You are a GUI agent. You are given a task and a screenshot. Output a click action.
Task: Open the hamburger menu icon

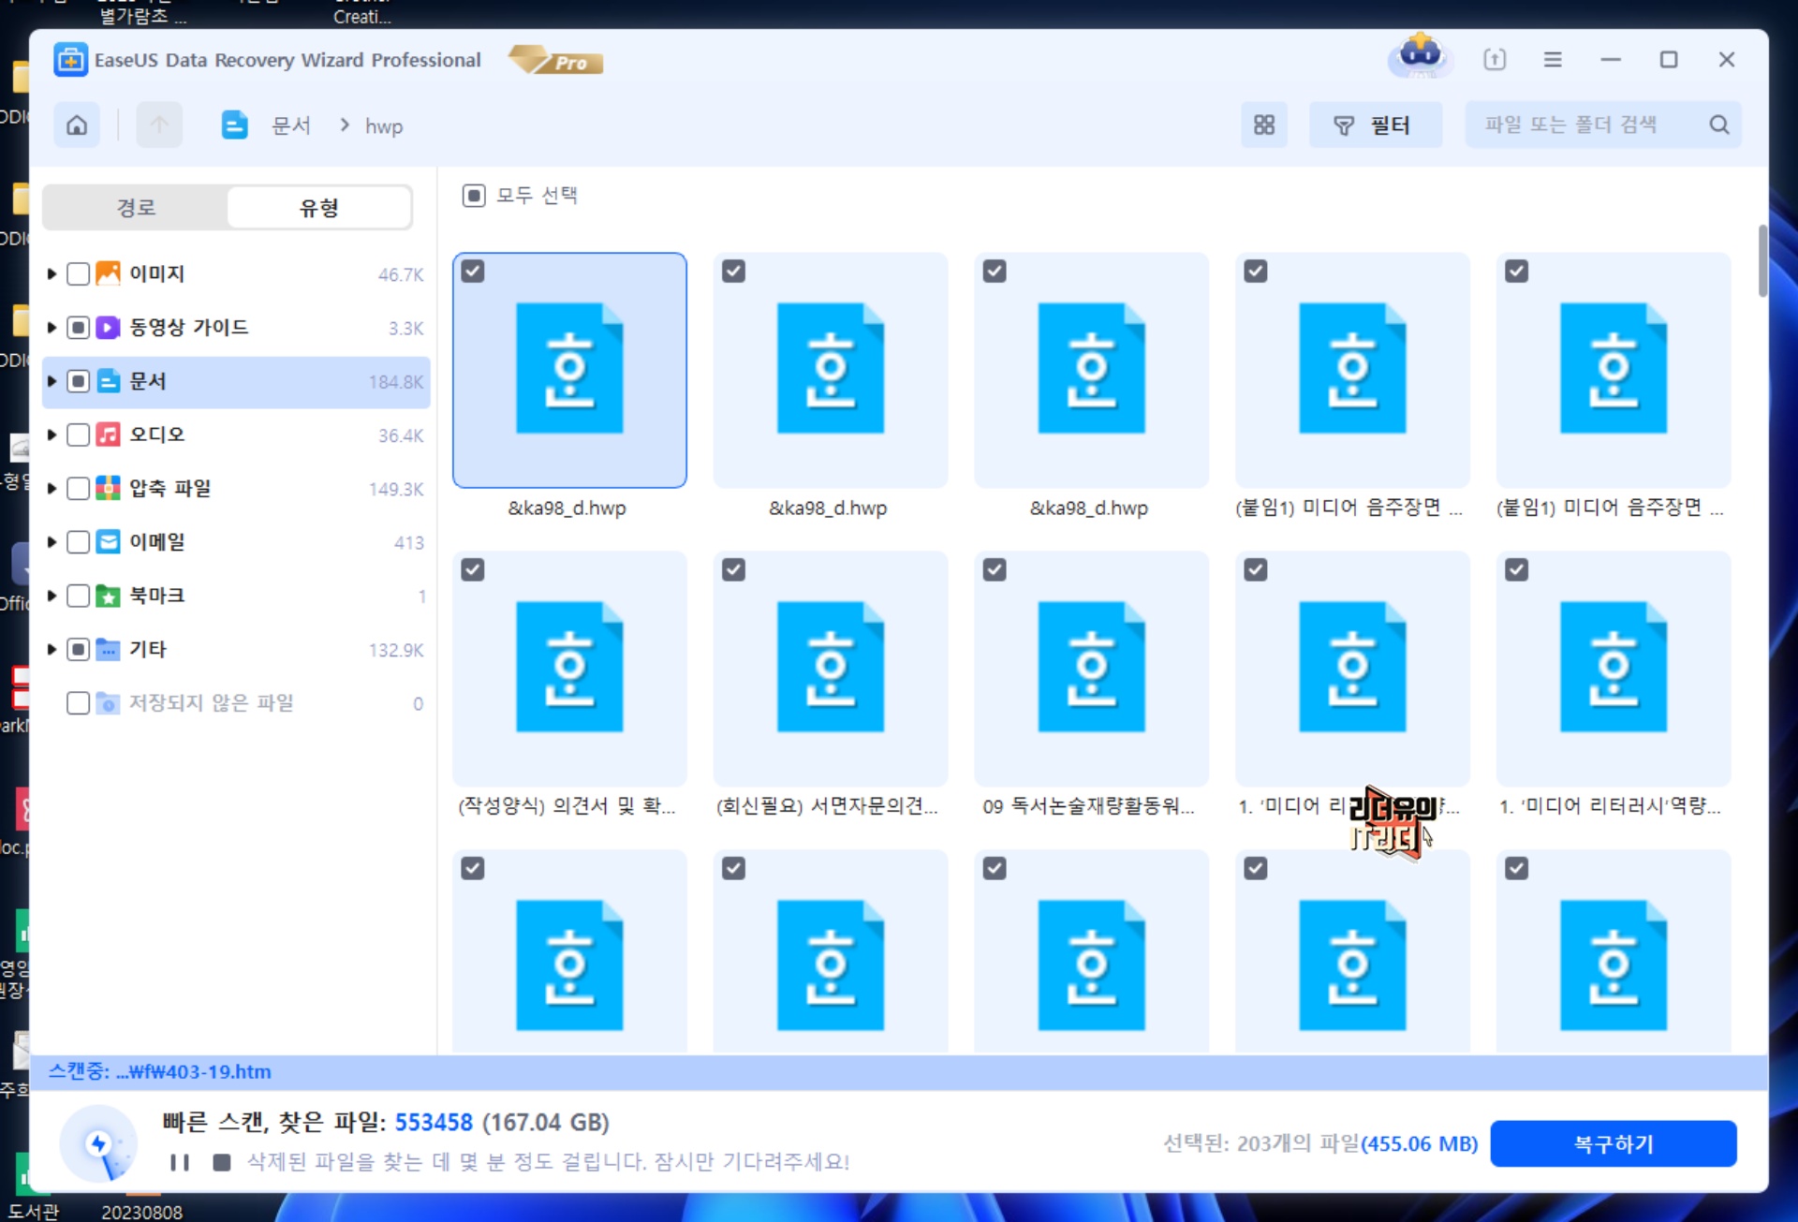coord(1552,60)
